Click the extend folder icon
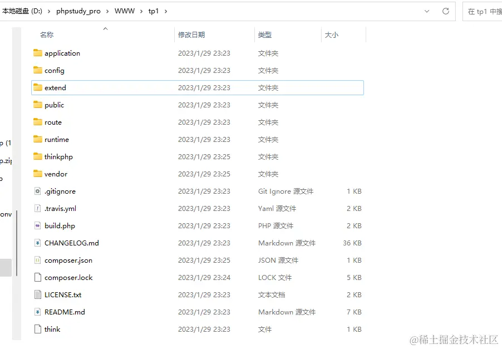Viewport: 502px width, 349px height. point(38,87)
